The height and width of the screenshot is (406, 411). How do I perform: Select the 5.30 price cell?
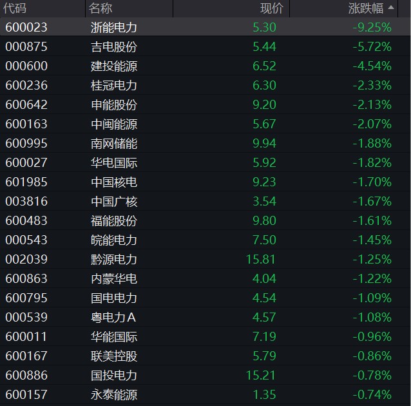click(264, 27)
